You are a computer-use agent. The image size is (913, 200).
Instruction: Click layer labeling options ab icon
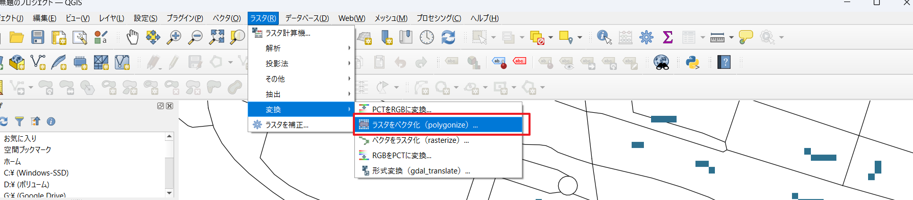(x=499, y=62)
